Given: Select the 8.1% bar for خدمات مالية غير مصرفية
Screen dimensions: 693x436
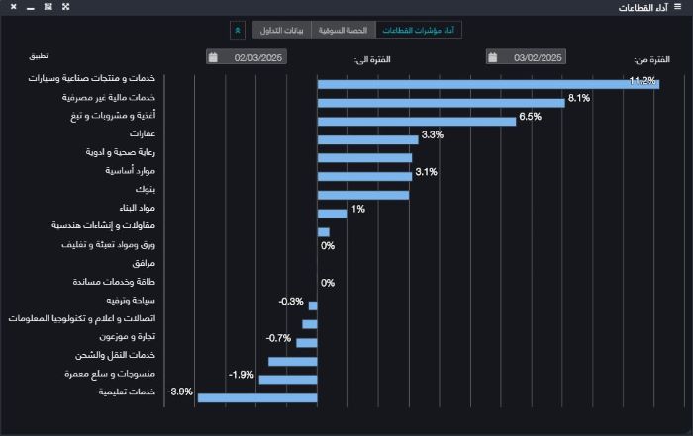Looking at the screenshot, I should [x=441, y=103].
